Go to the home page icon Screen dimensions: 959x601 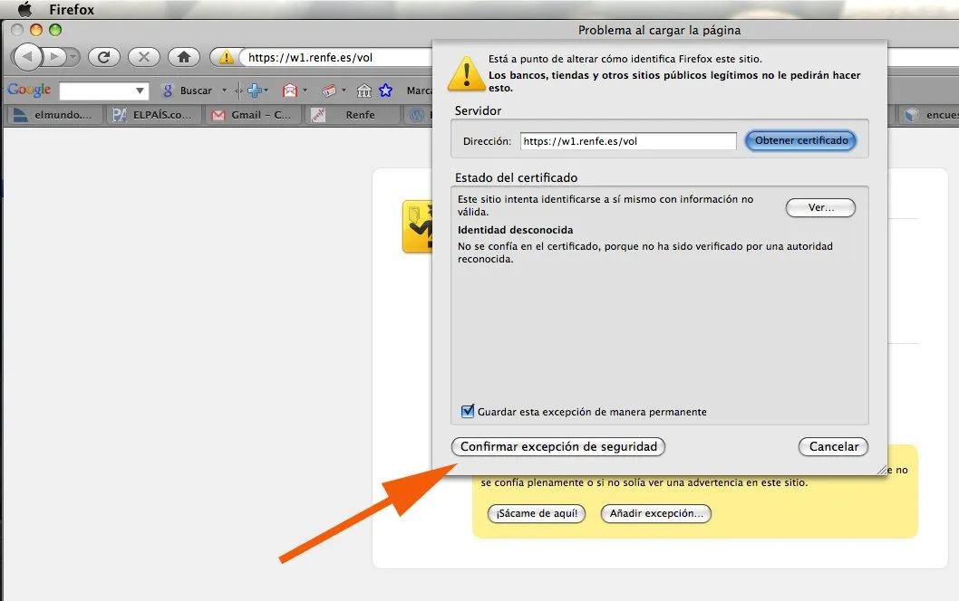coord(183,57)
